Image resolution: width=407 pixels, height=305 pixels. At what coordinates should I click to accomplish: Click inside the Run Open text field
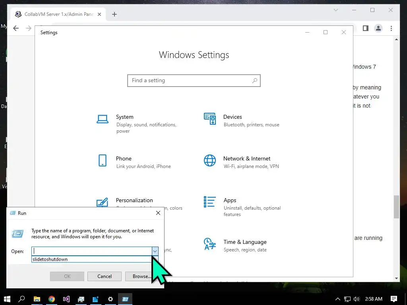point(92,251)
